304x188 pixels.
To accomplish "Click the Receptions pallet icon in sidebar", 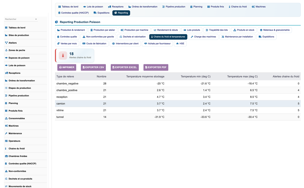I will [6, 73].
